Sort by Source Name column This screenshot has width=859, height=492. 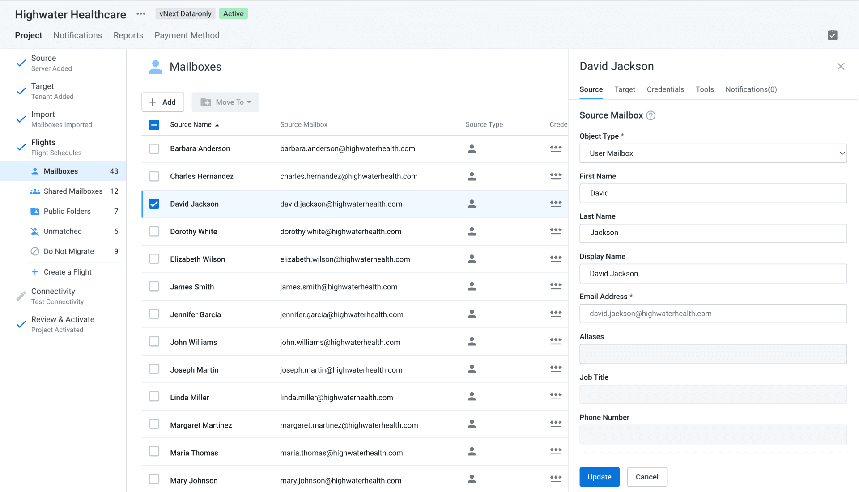pyautogui.click(x=194, y=125)
